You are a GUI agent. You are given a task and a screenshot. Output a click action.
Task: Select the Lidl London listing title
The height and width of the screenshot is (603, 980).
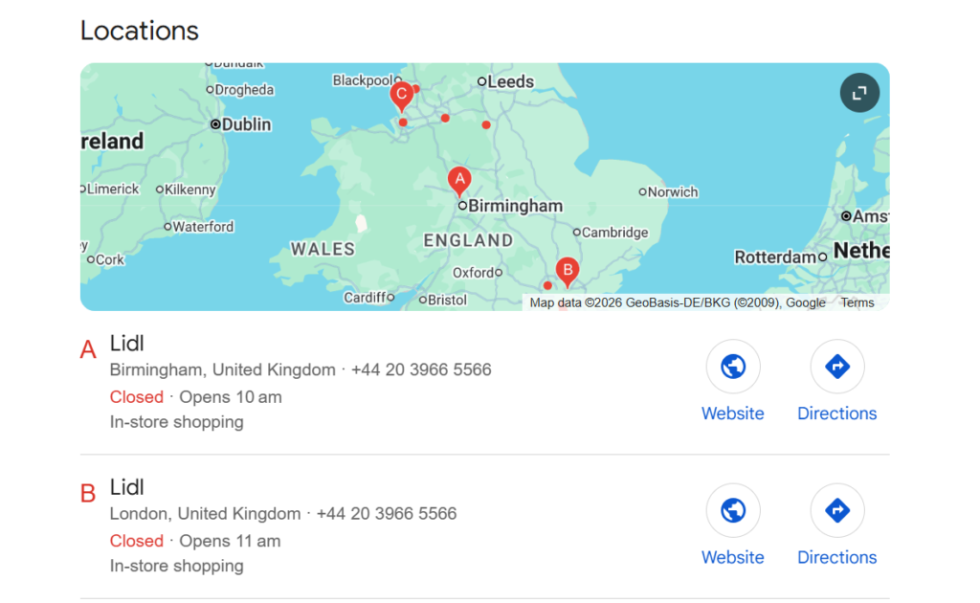pos(127,486)
